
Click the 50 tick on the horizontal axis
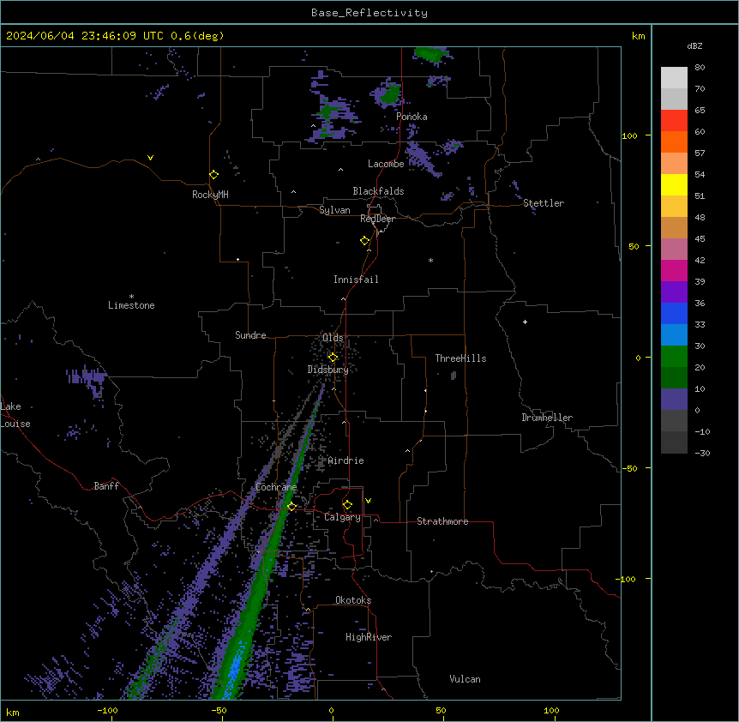[441, 710]
